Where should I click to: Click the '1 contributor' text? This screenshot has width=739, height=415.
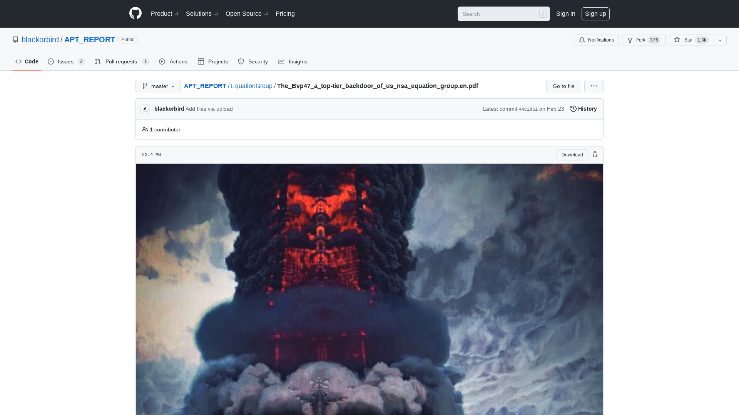165,129
